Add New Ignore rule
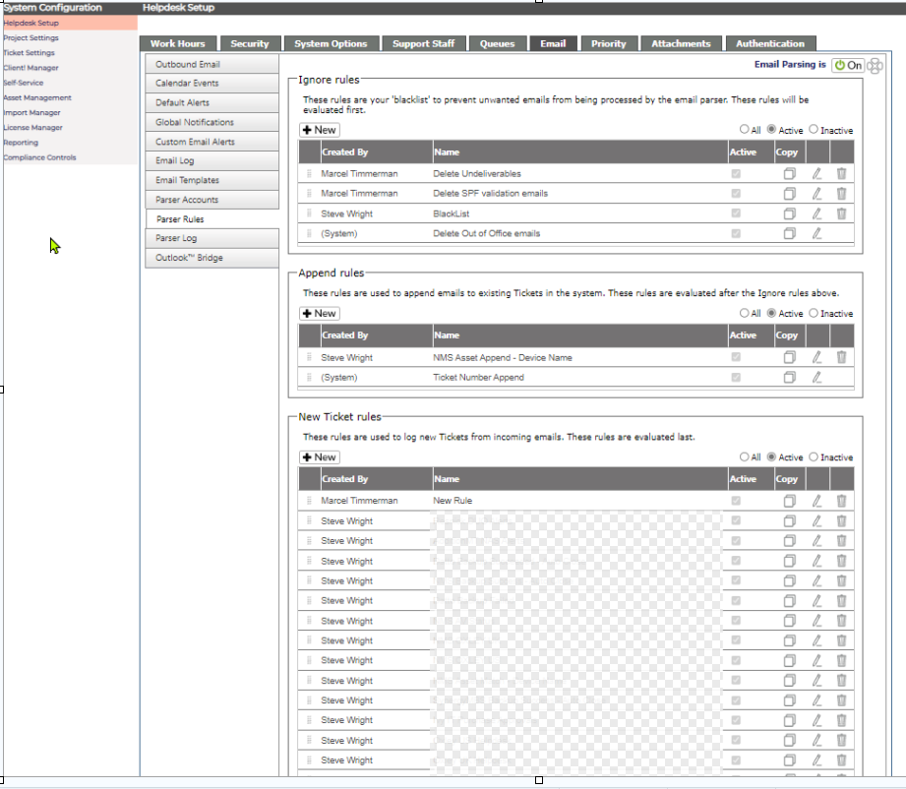 pyautogui.click(x=320, y=130)
